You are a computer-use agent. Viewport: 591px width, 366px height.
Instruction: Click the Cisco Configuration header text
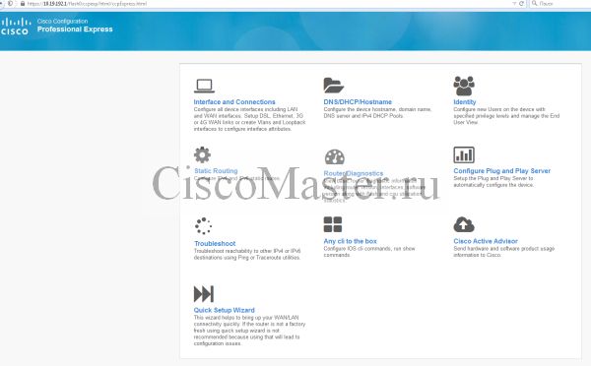[x=62, y=21]
